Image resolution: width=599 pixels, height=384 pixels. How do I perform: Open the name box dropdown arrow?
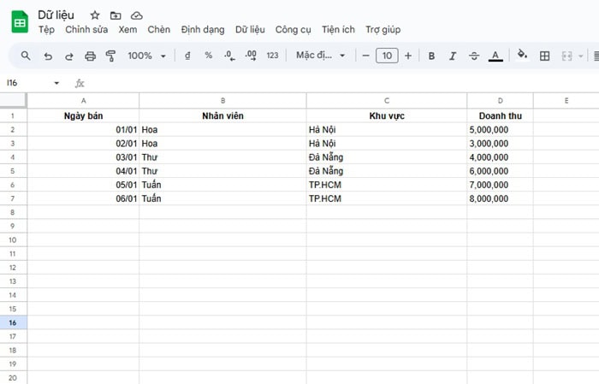pyautogui.click(x=57, y=83)
